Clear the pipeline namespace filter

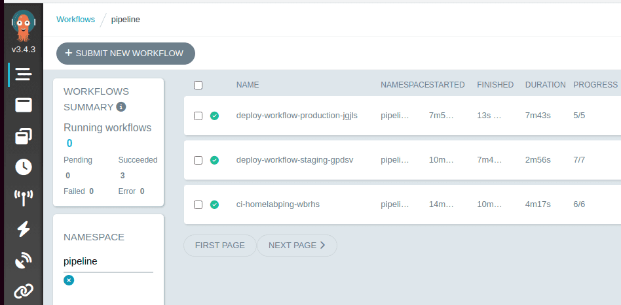pos(69,280)
